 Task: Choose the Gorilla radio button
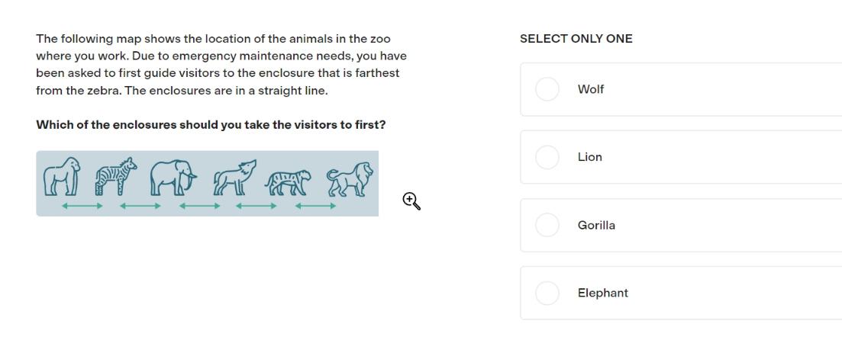[x=547, y=225]
